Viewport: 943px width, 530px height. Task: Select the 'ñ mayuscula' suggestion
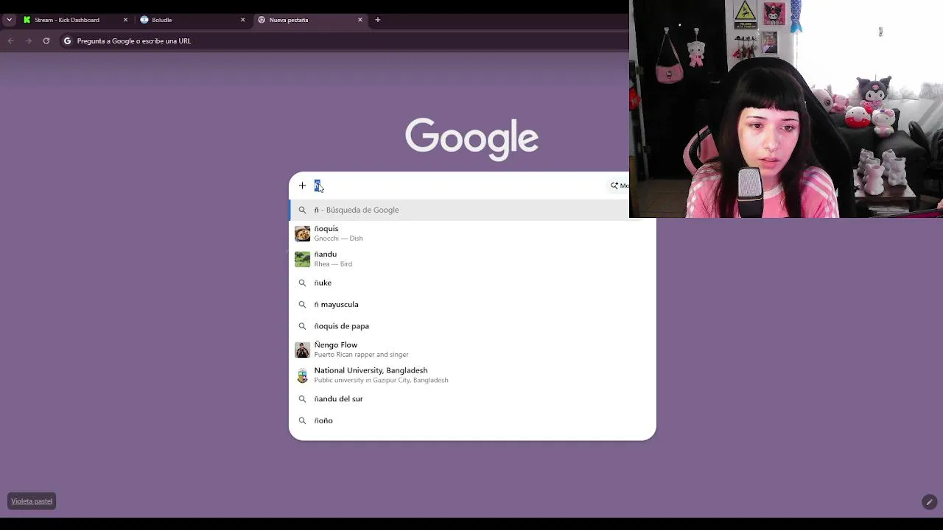[x=472, y=304]
